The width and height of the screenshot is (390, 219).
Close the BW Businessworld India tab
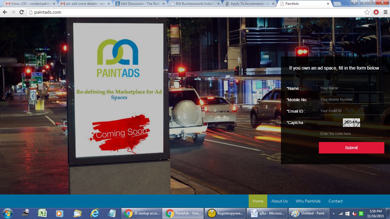[219, 4]
